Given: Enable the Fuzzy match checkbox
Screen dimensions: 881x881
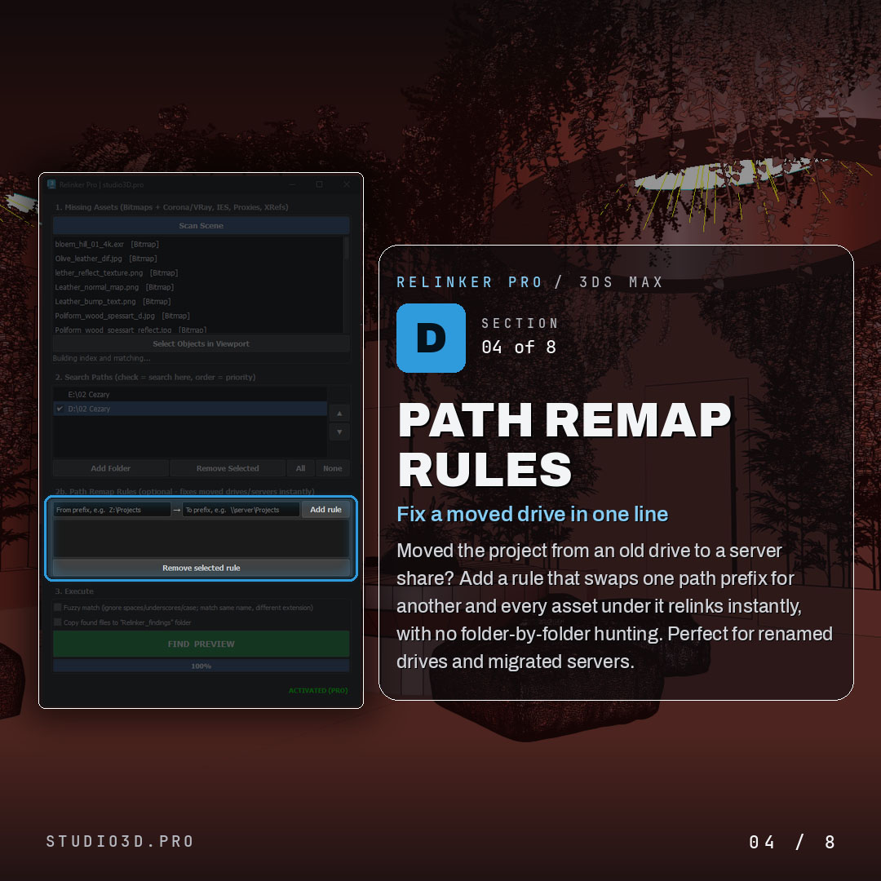Looking at the screenshot, I should coord(57,608).
